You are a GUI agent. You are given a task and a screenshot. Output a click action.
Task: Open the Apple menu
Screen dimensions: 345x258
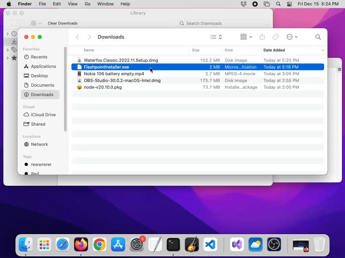click(x=9, y=4)
